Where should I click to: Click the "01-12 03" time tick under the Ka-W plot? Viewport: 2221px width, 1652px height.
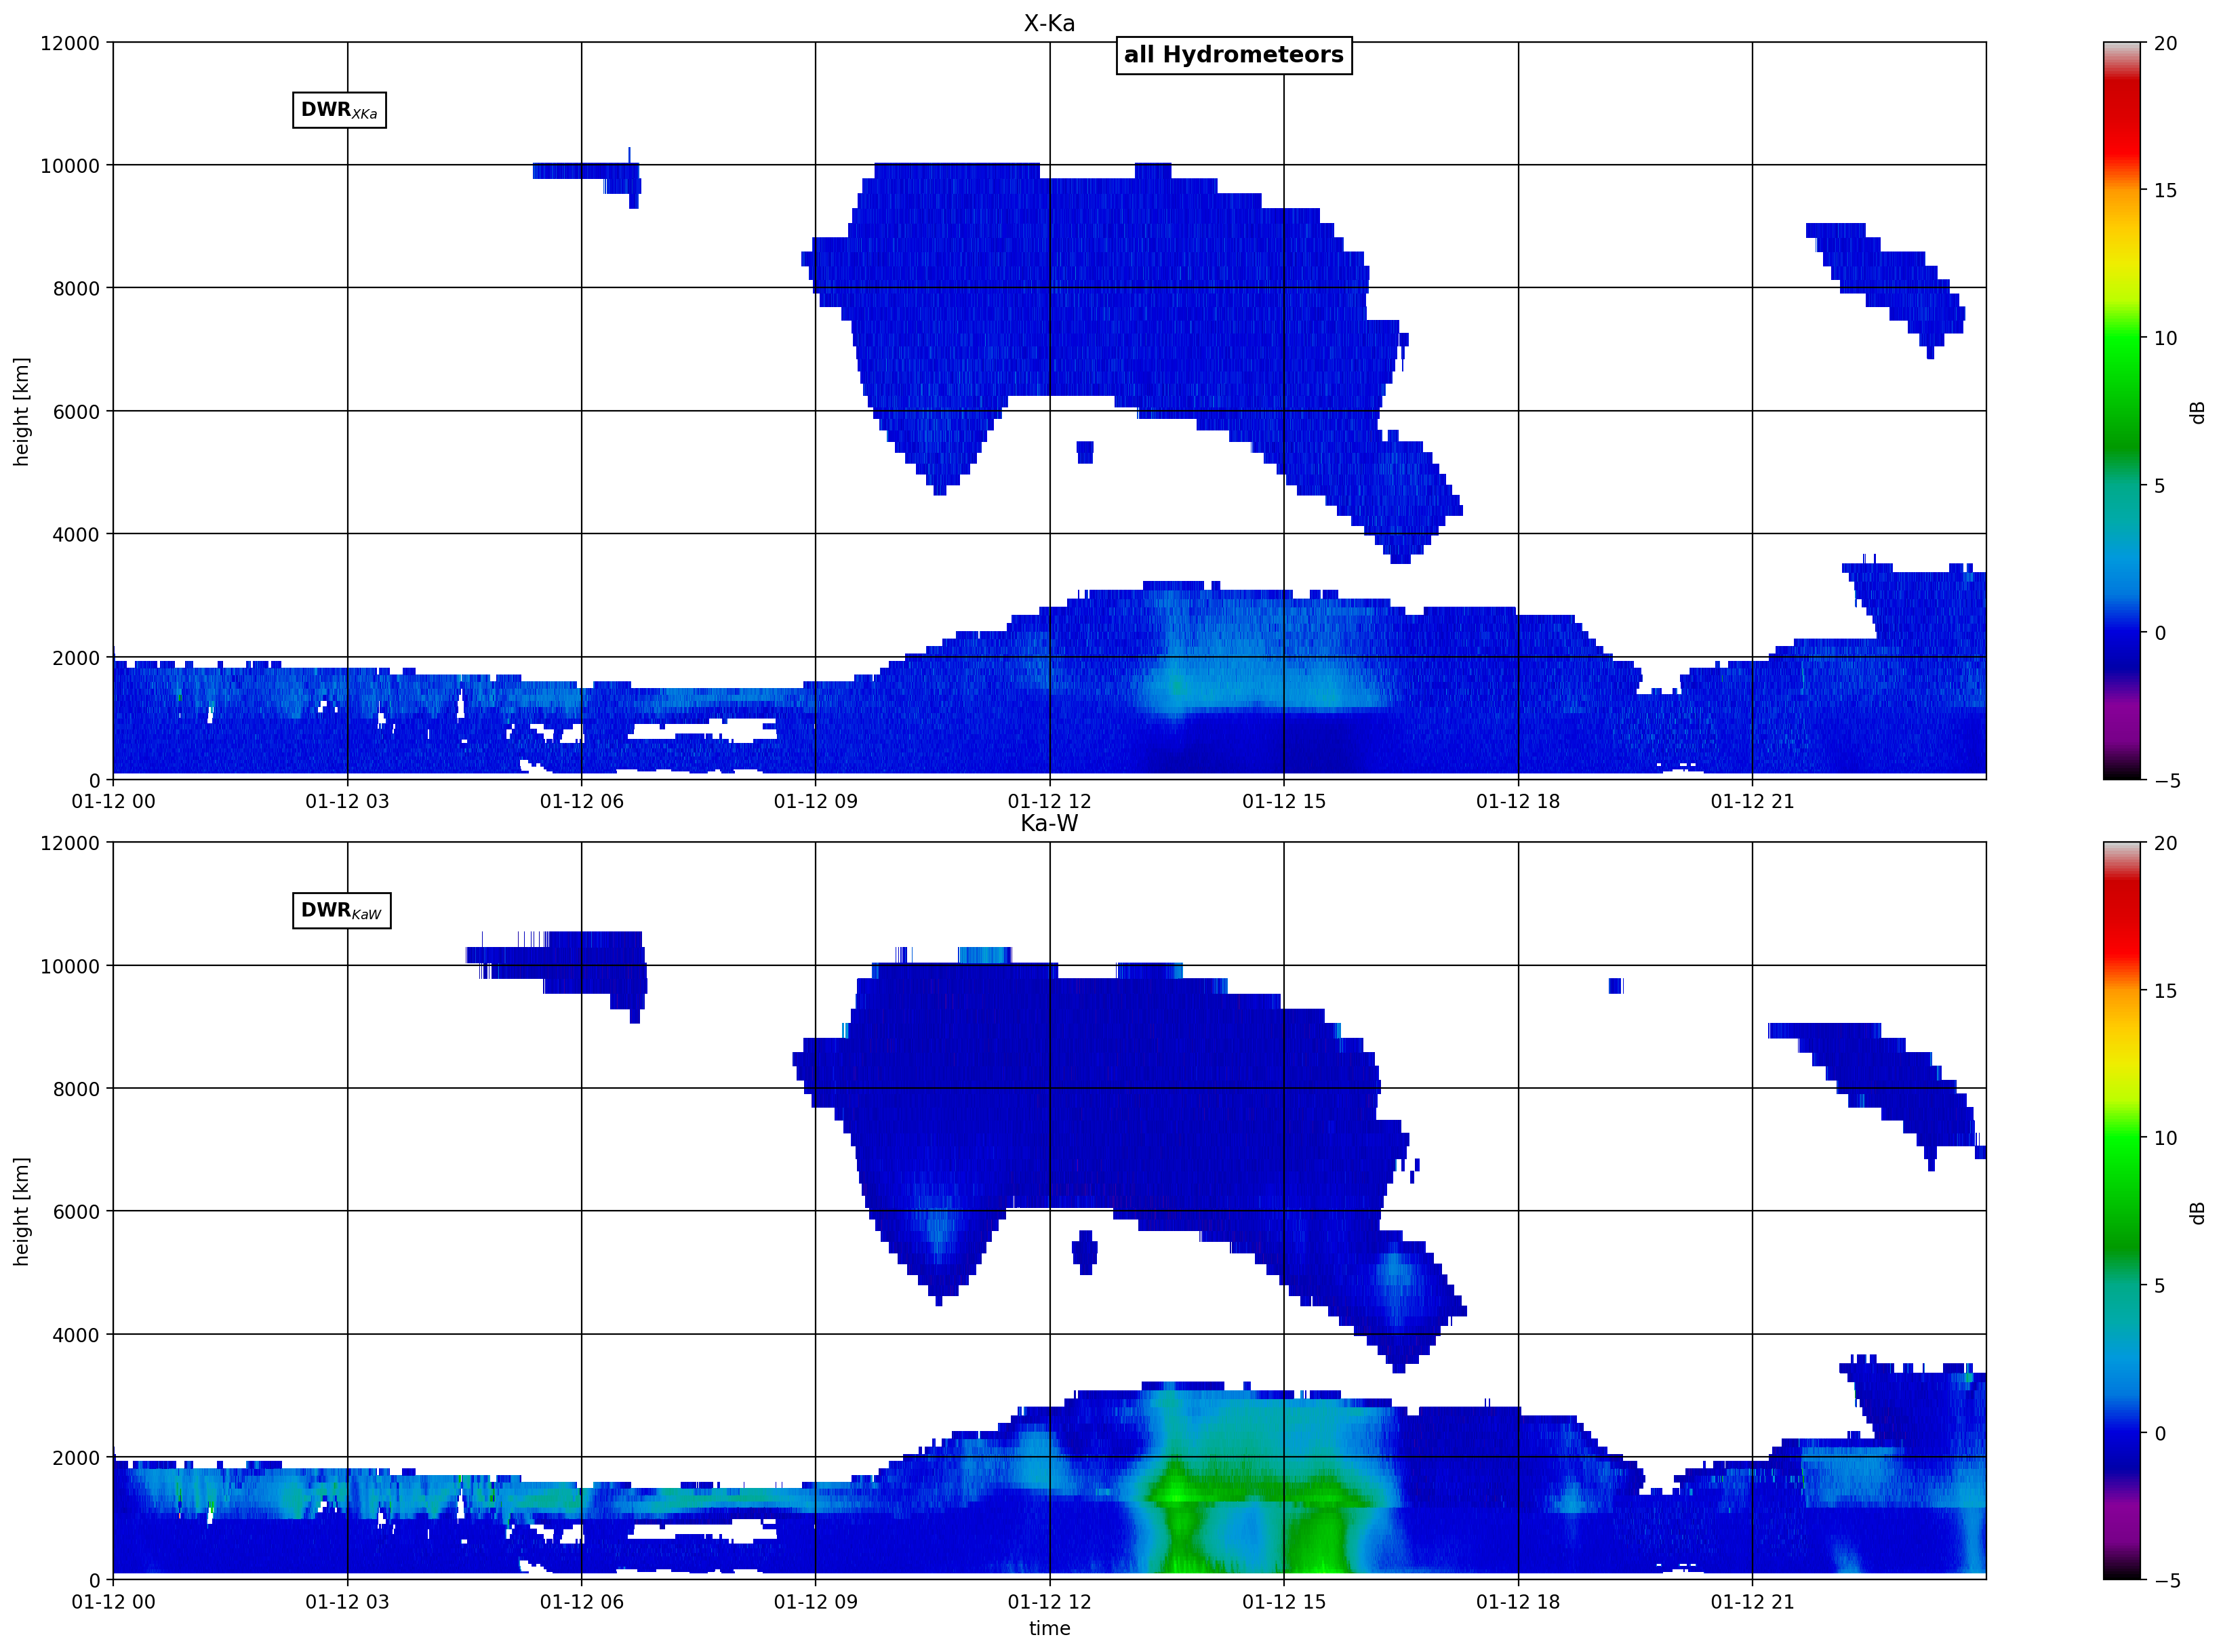[x=347, y=1601]
